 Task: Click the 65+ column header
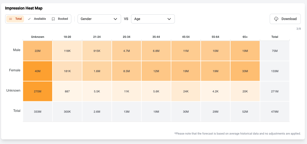pos(245,37)
